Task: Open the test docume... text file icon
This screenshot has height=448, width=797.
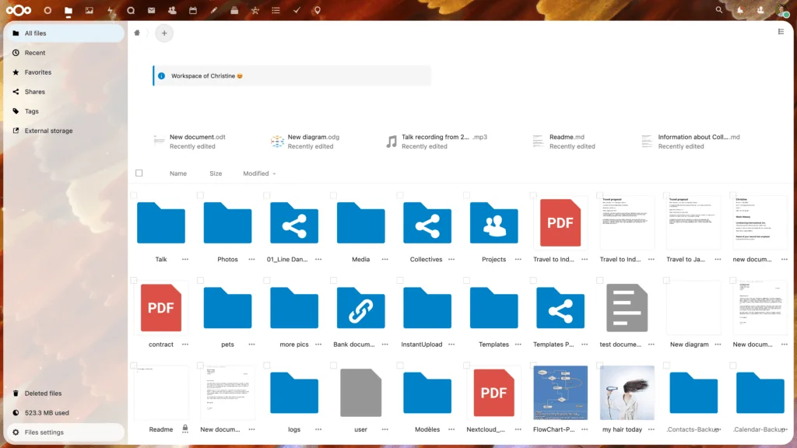Action: [627, 308]
